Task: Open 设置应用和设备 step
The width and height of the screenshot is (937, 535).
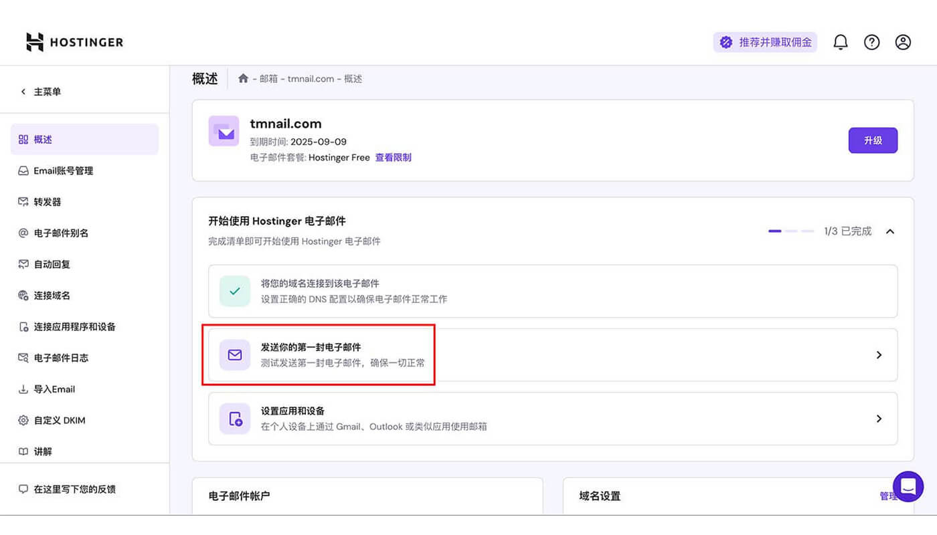Action: [x=553, y=419]
